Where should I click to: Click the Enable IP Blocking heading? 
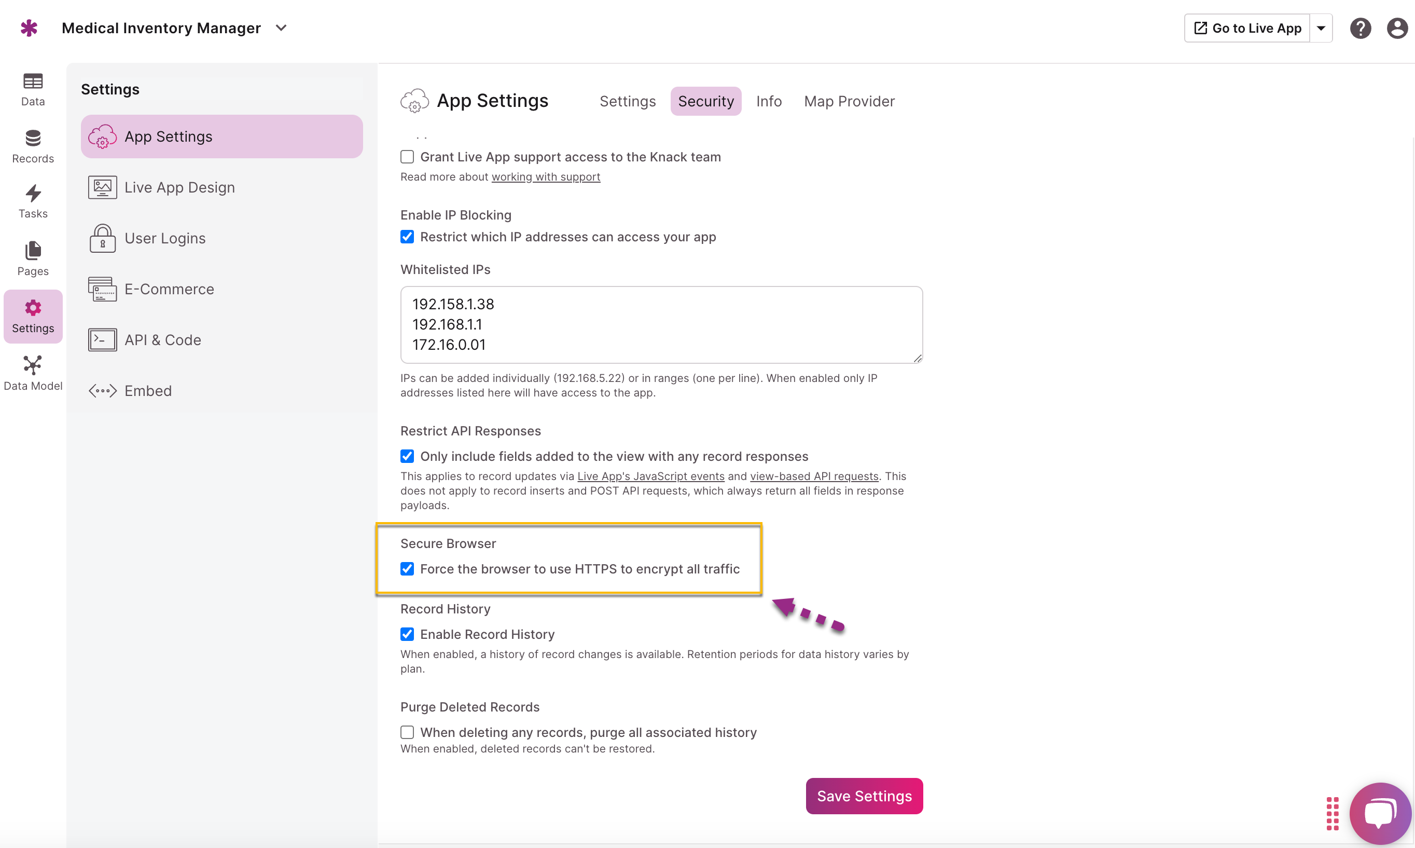pyautogui.click(x=456, y=215)
